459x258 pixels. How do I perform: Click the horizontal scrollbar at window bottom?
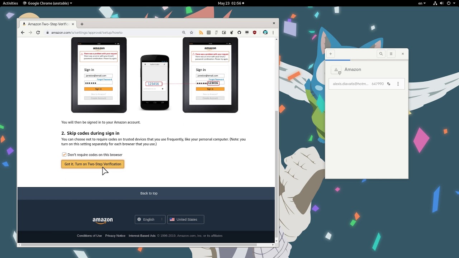click(139, 245)
